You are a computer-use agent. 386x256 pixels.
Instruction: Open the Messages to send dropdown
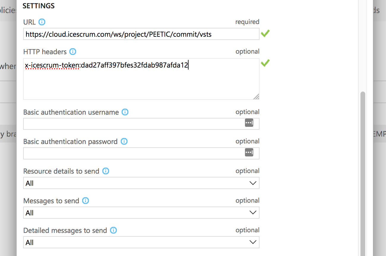(x=141, y=213)
